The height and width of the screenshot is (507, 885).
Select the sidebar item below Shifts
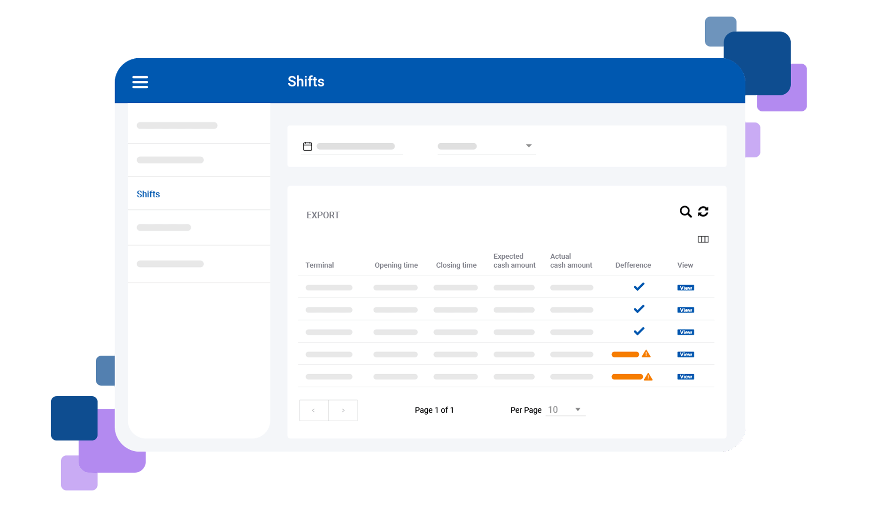199,228
